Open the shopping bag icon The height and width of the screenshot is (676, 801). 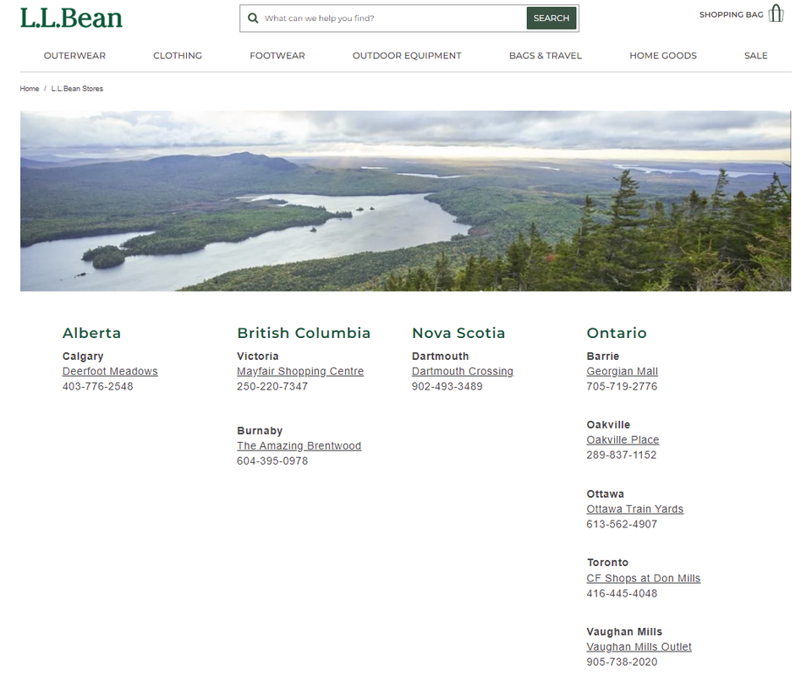776,14
